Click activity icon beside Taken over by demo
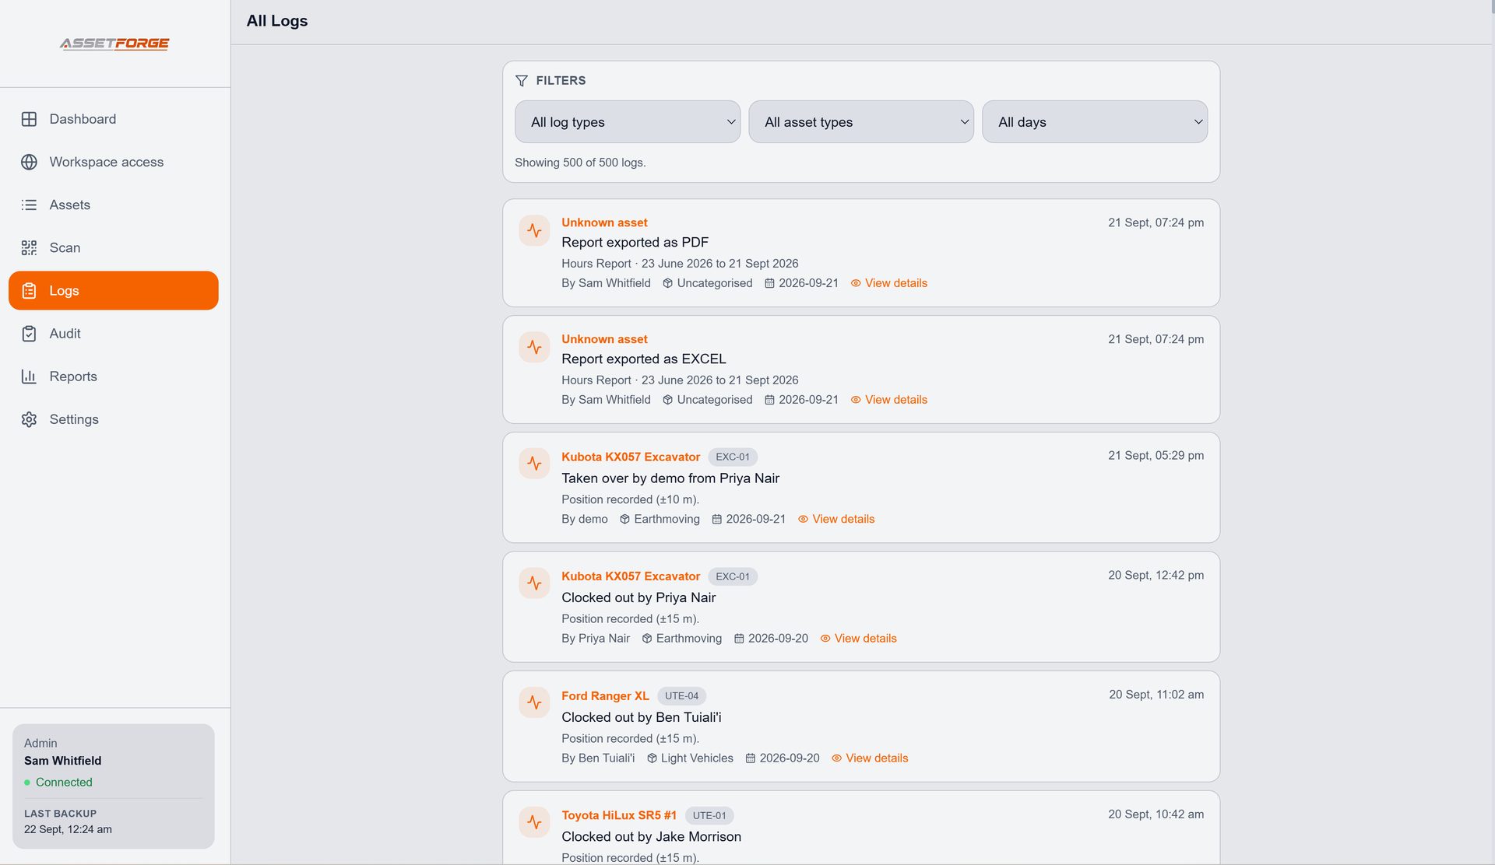Image resolution: width=1495 pixels, height=865 pixels. (x=534, y=464)
